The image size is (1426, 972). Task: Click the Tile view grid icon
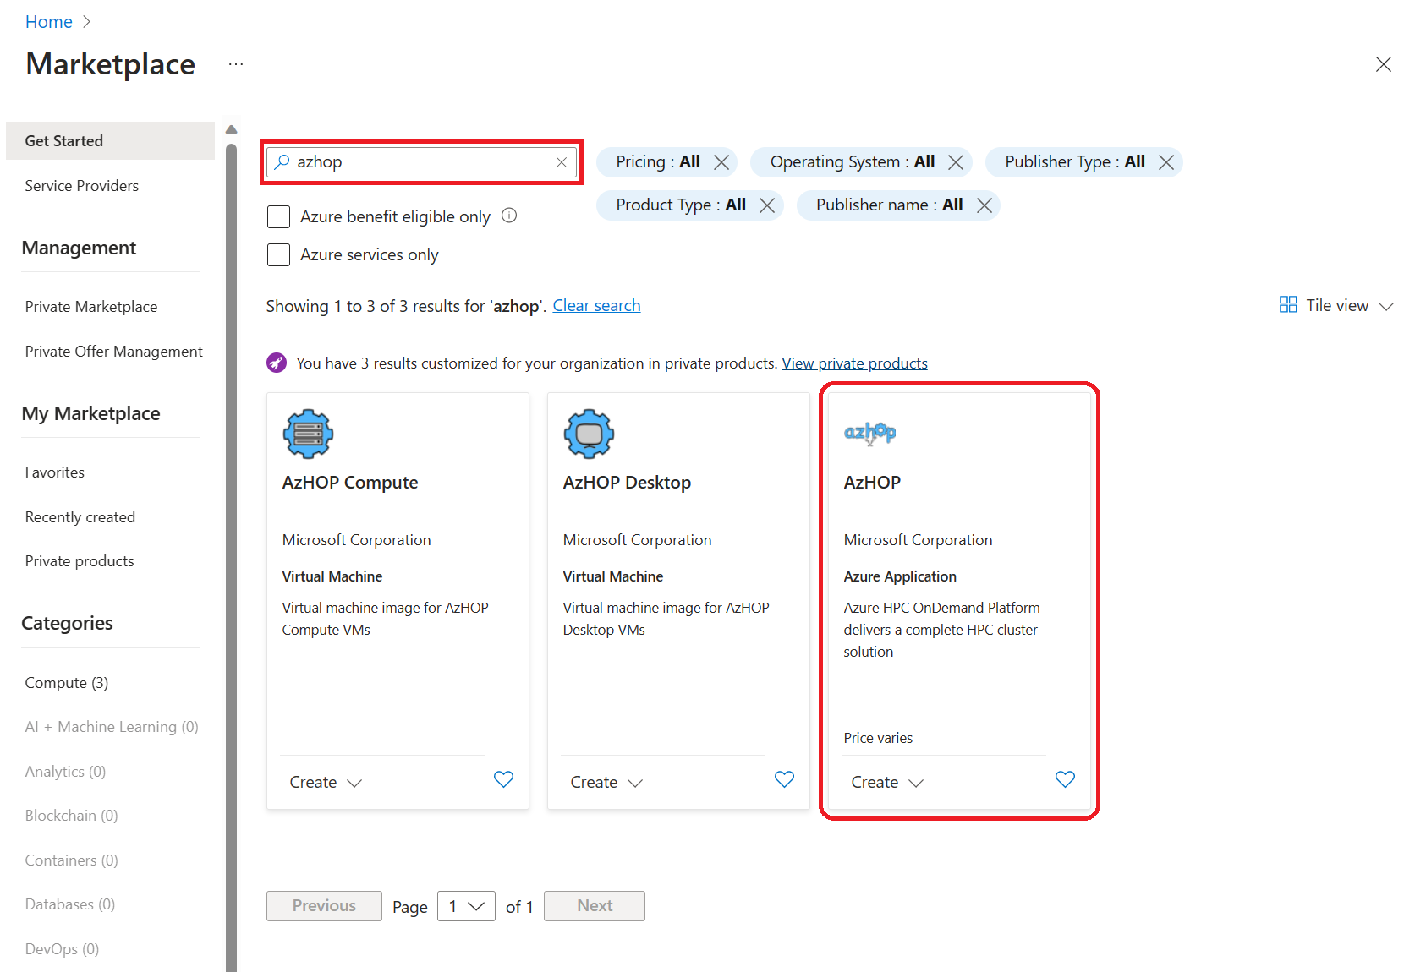1288,304
